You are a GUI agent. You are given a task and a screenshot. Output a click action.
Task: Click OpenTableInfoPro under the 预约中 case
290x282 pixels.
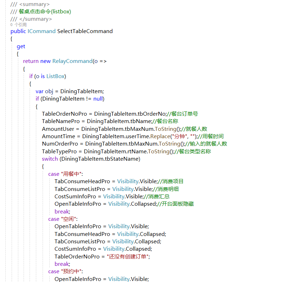[x=78, y=279]
